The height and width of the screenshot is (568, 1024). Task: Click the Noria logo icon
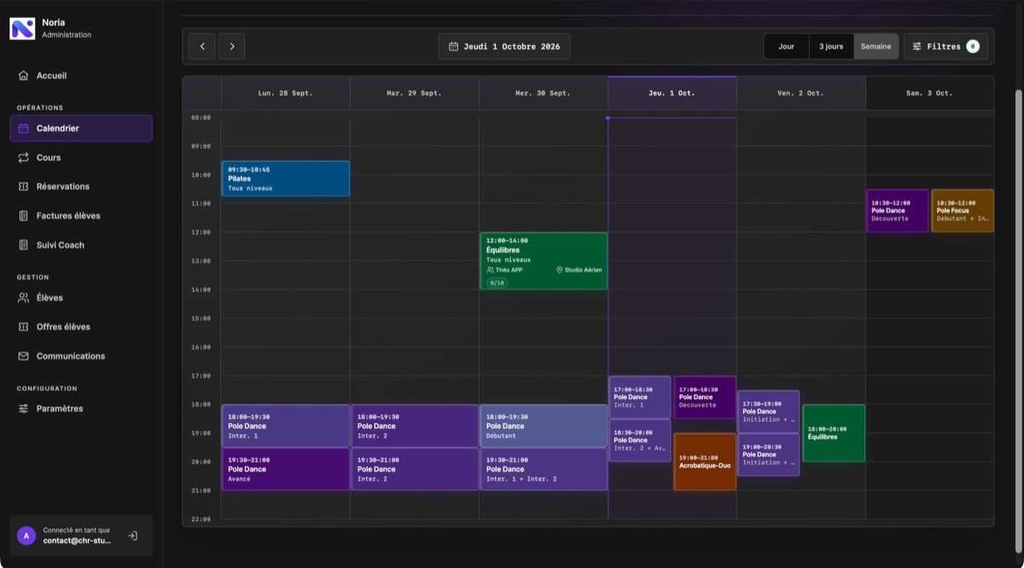(x=22, y=28)
